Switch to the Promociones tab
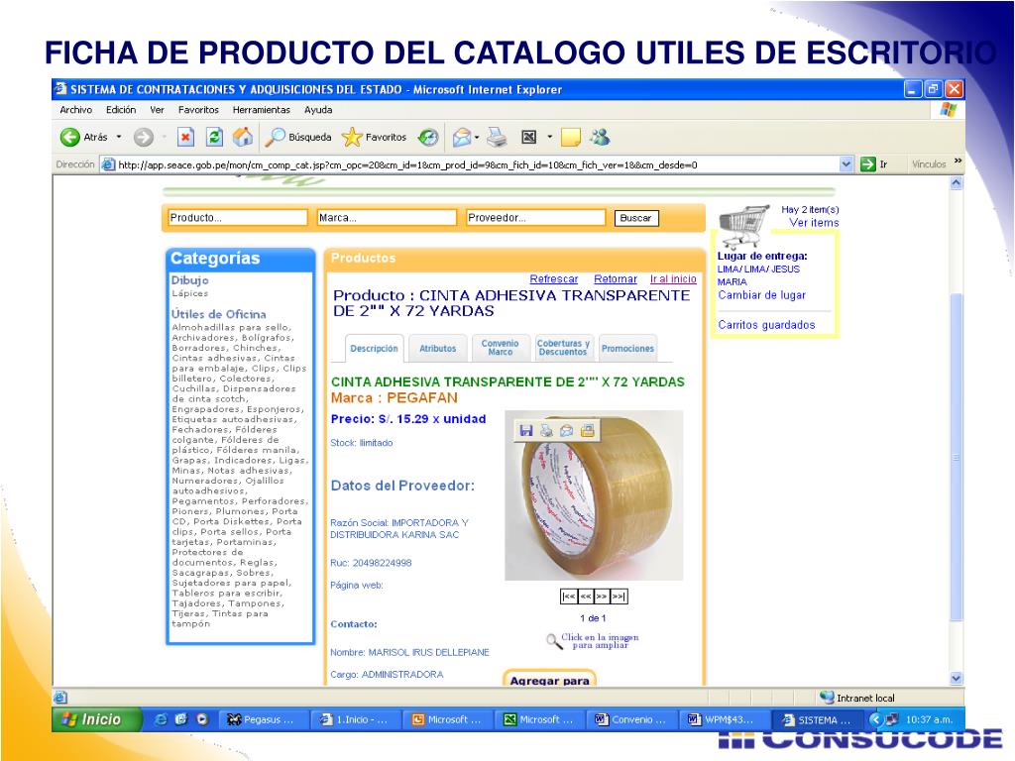The image size is (1015, 761). [627, 348]
